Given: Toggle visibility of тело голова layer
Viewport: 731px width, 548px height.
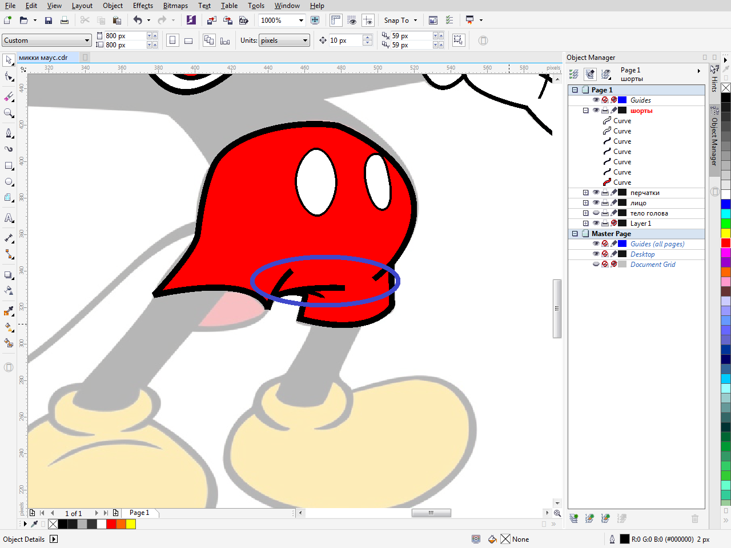Looking at the screenshot, I should click(596, 213).
